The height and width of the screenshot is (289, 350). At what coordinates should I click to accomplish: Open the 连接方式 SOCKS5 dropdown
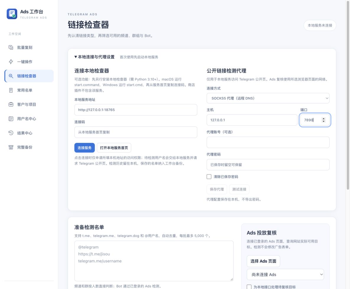pyautogui.click(x=268, y=98)
